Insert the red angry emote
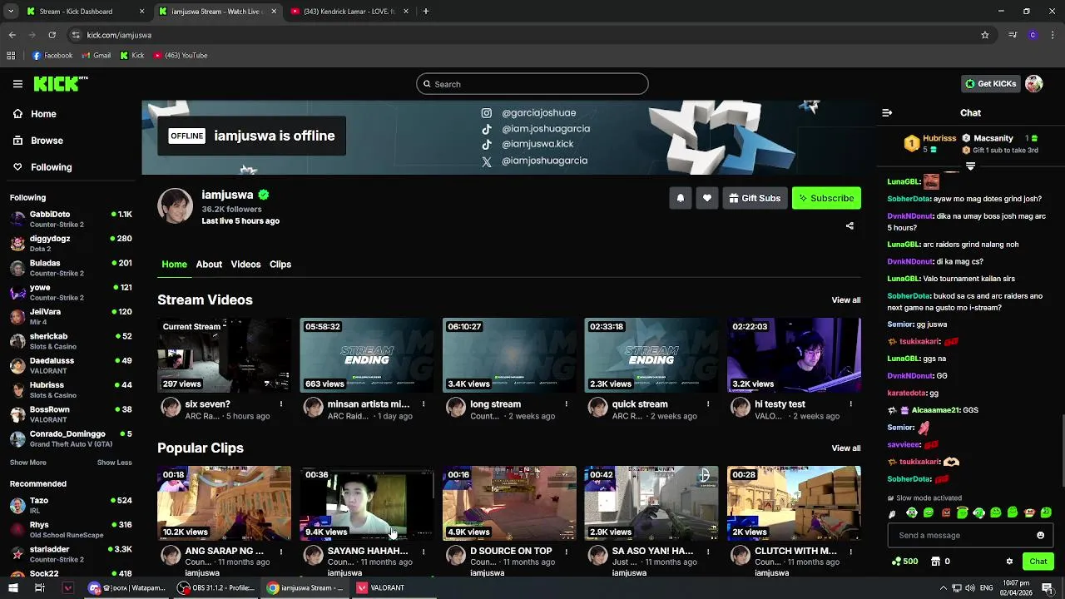 945,512
